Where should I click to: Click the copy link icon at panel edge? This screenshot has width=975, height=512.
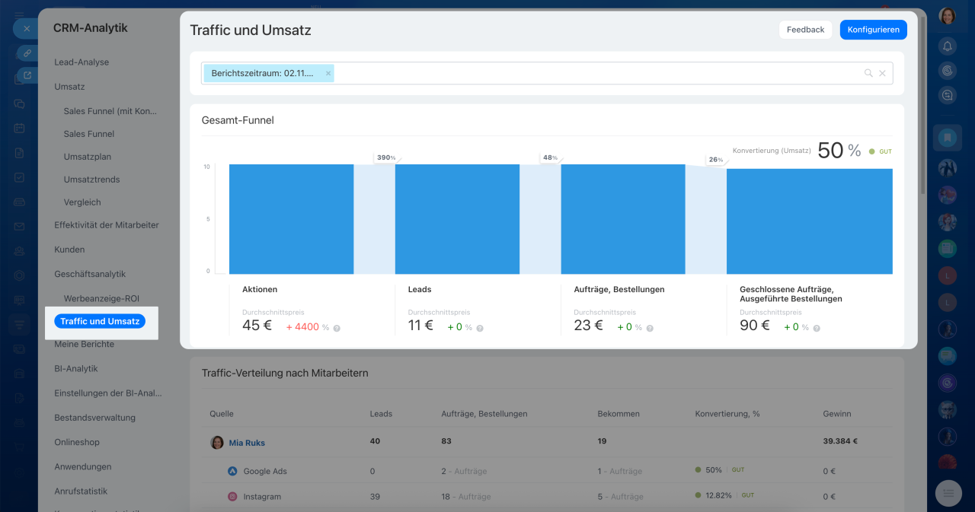pyautogui.click(x=27, y=53)
